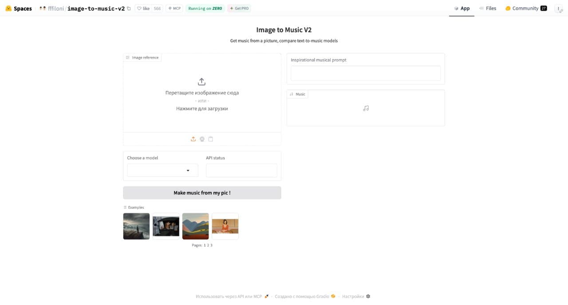Open the image-to-music-v2 space link
This screenshot has width=568, height=305.
[96, 8]
